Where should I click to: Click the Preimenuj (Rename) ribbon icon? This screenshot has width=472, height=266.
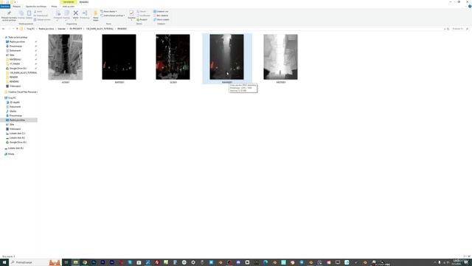tap(85, 15)
